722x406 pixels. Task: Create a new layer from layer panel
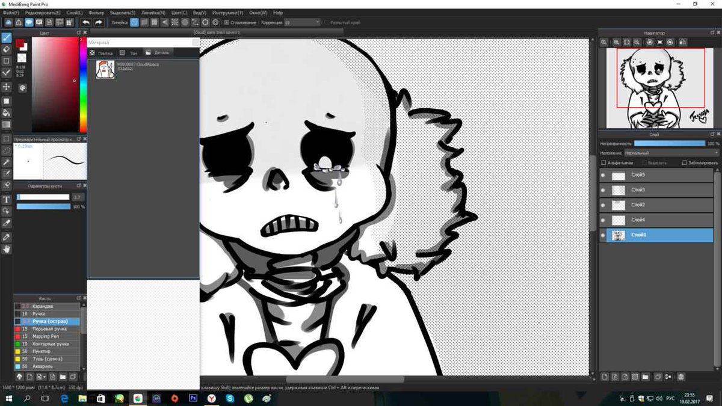[x=605, y=377]
